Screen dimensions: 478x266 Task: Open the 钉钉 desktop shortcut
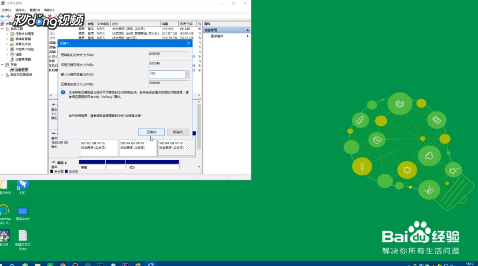click(x=23, y=186)
